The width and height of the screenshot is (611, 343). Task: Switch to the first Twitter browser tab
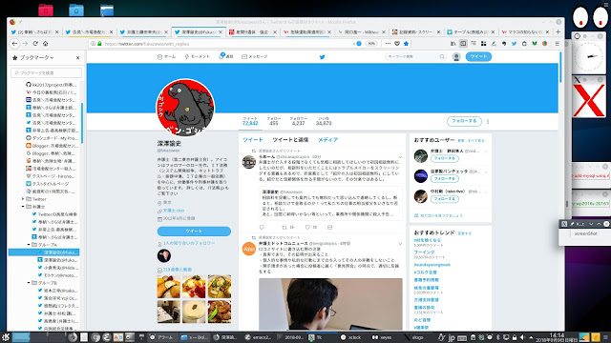[x=34, y=31]
